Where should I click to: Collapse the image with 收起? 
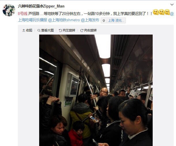(x=27, y=30)
